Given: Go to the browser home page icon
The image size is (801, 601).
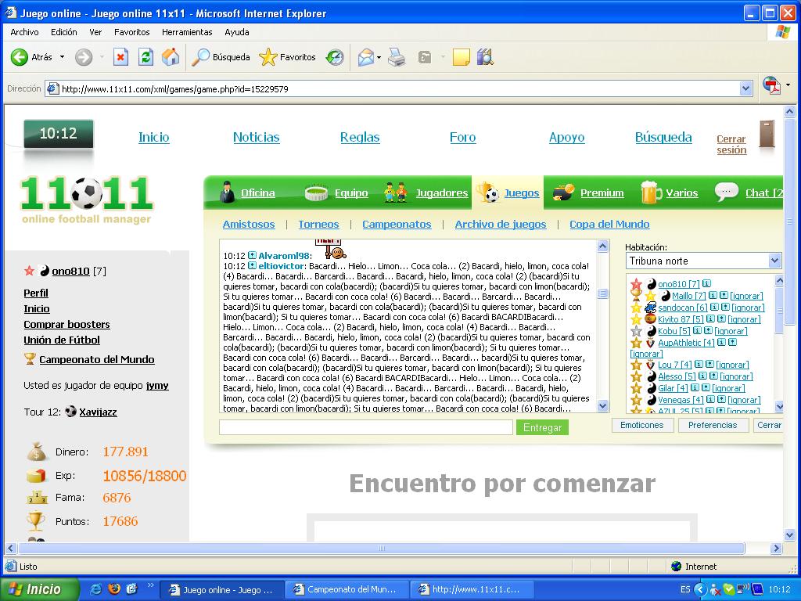Looking at the screenshot, I should pos(171,56).
